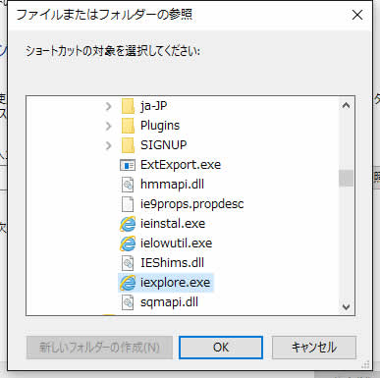This screenshot has height=378, width=380.
Task: Click the blank ie9props.propdesc document icon
Action: click(x=128, y=204)
